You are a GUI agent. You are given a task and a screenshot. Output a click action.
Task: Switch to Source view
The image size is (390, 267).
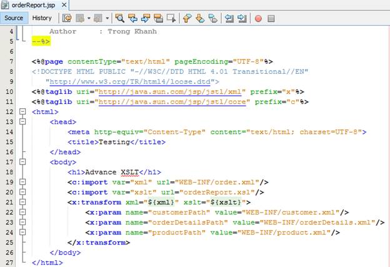14,18
